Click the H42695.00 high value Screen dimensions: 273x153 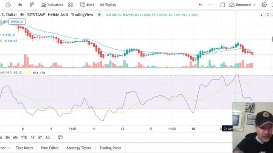pos(131,15)
